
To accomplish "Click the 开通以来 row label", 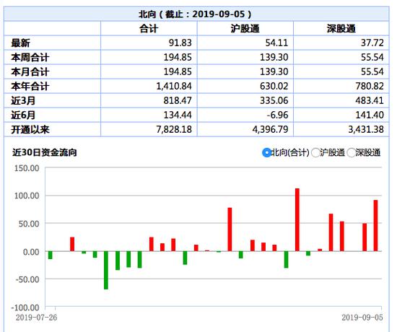I will (x=30, y=129).
